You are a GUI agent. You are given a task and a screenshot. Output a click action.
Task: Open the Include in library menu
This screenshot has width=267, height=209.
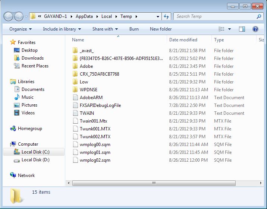pyautogui.click(x=62, y=29)
